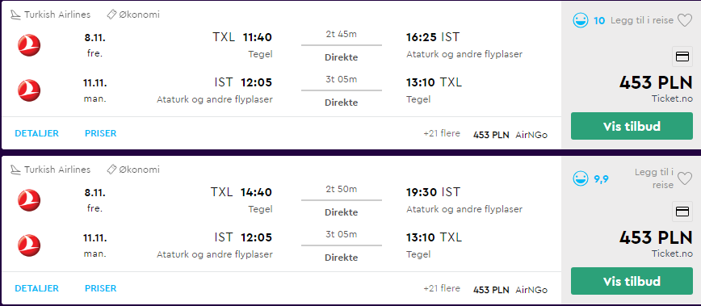
Task: Open DETALJER for the first flight
Action: pyautogui.click(x=36, y=133)
